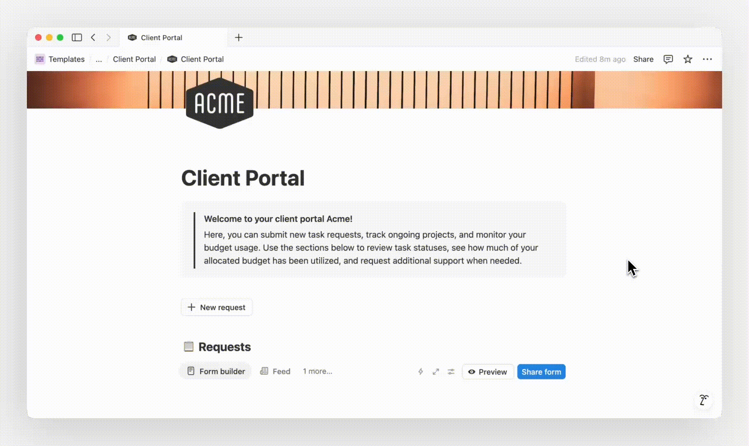Open view settings sliders icon

point(451,372)
